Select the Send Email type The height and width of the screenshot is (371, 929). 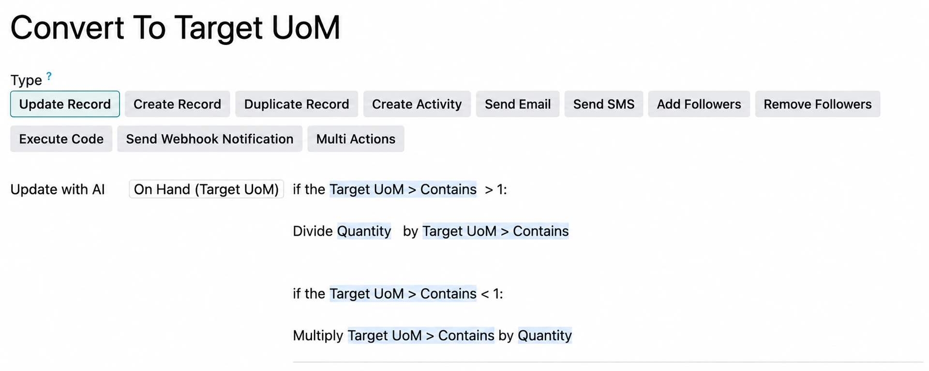[x=518, y=104]
